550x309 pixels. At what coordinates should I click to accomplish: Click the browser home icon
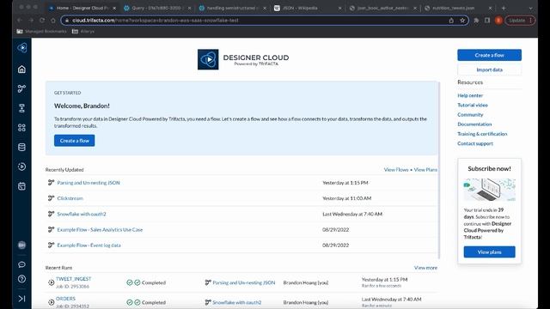[x=53, y=21]
